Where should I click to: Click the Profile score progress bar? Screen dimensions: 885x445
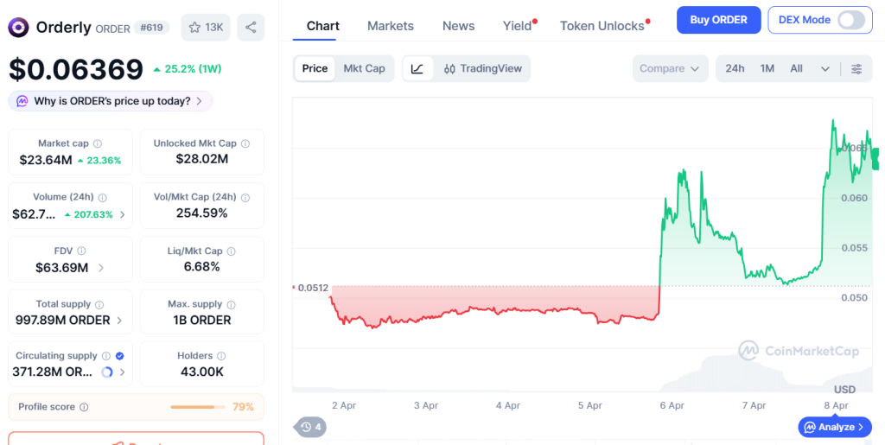(198, 407)
